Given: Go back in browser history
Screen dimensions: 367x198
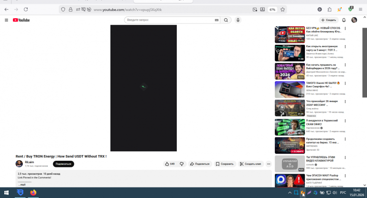Looking at the screenshot, I should pyautogui.click(x=6, y=10).
